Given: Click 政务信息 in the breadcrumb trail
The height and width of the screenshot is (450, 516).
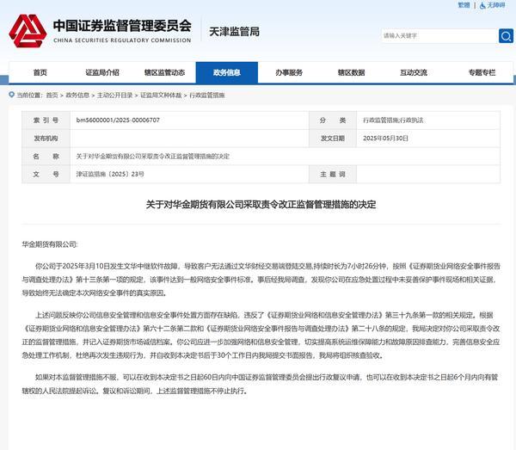Looking at the screenshot, I should coord(77,95).
